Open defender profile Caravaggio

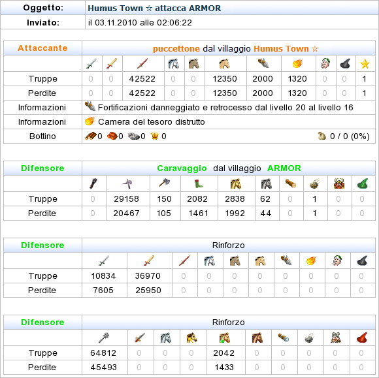coord(182,168)
